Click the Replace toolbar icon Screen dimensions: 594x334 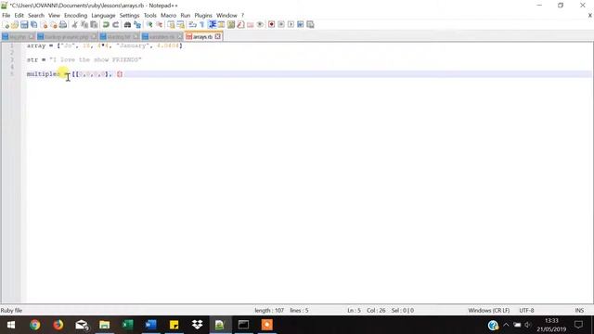point(137,25)
